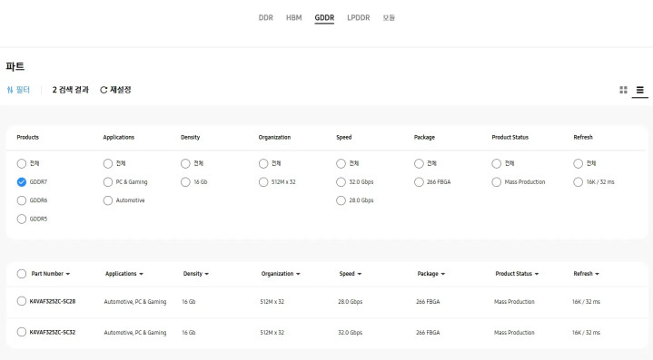Click the 재설정 reset button

tap(115, 90)
